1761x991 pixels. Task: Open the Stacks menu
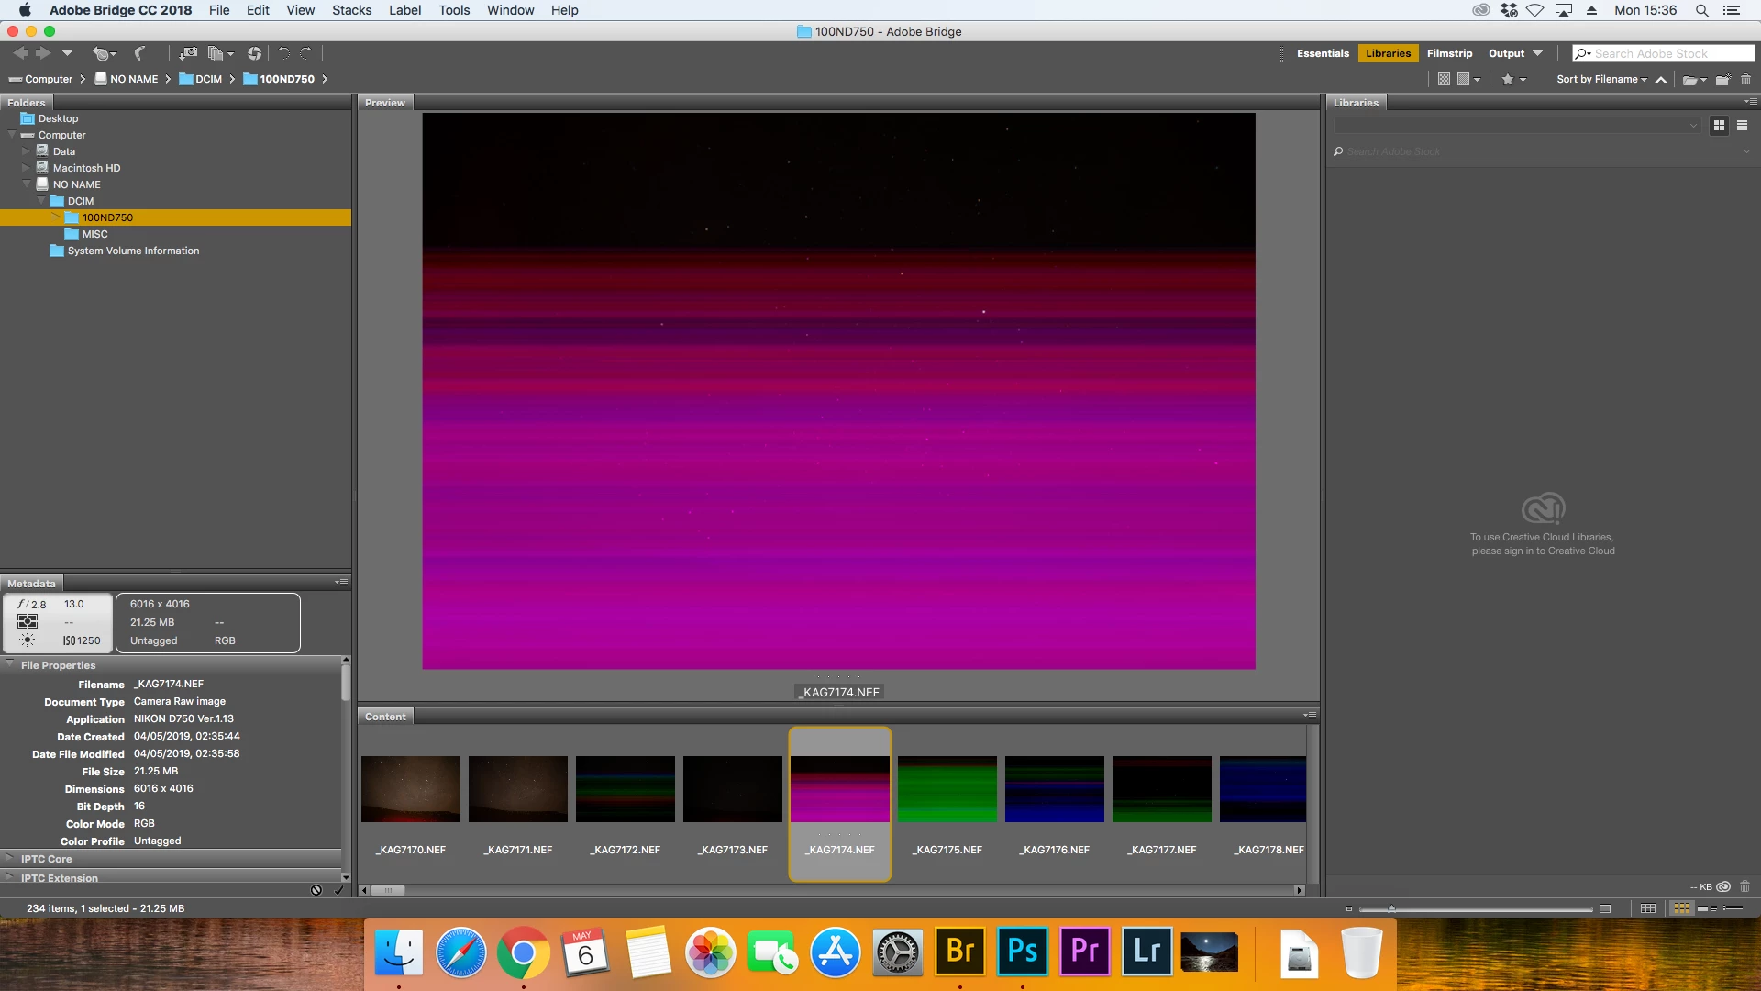[351, 10]
